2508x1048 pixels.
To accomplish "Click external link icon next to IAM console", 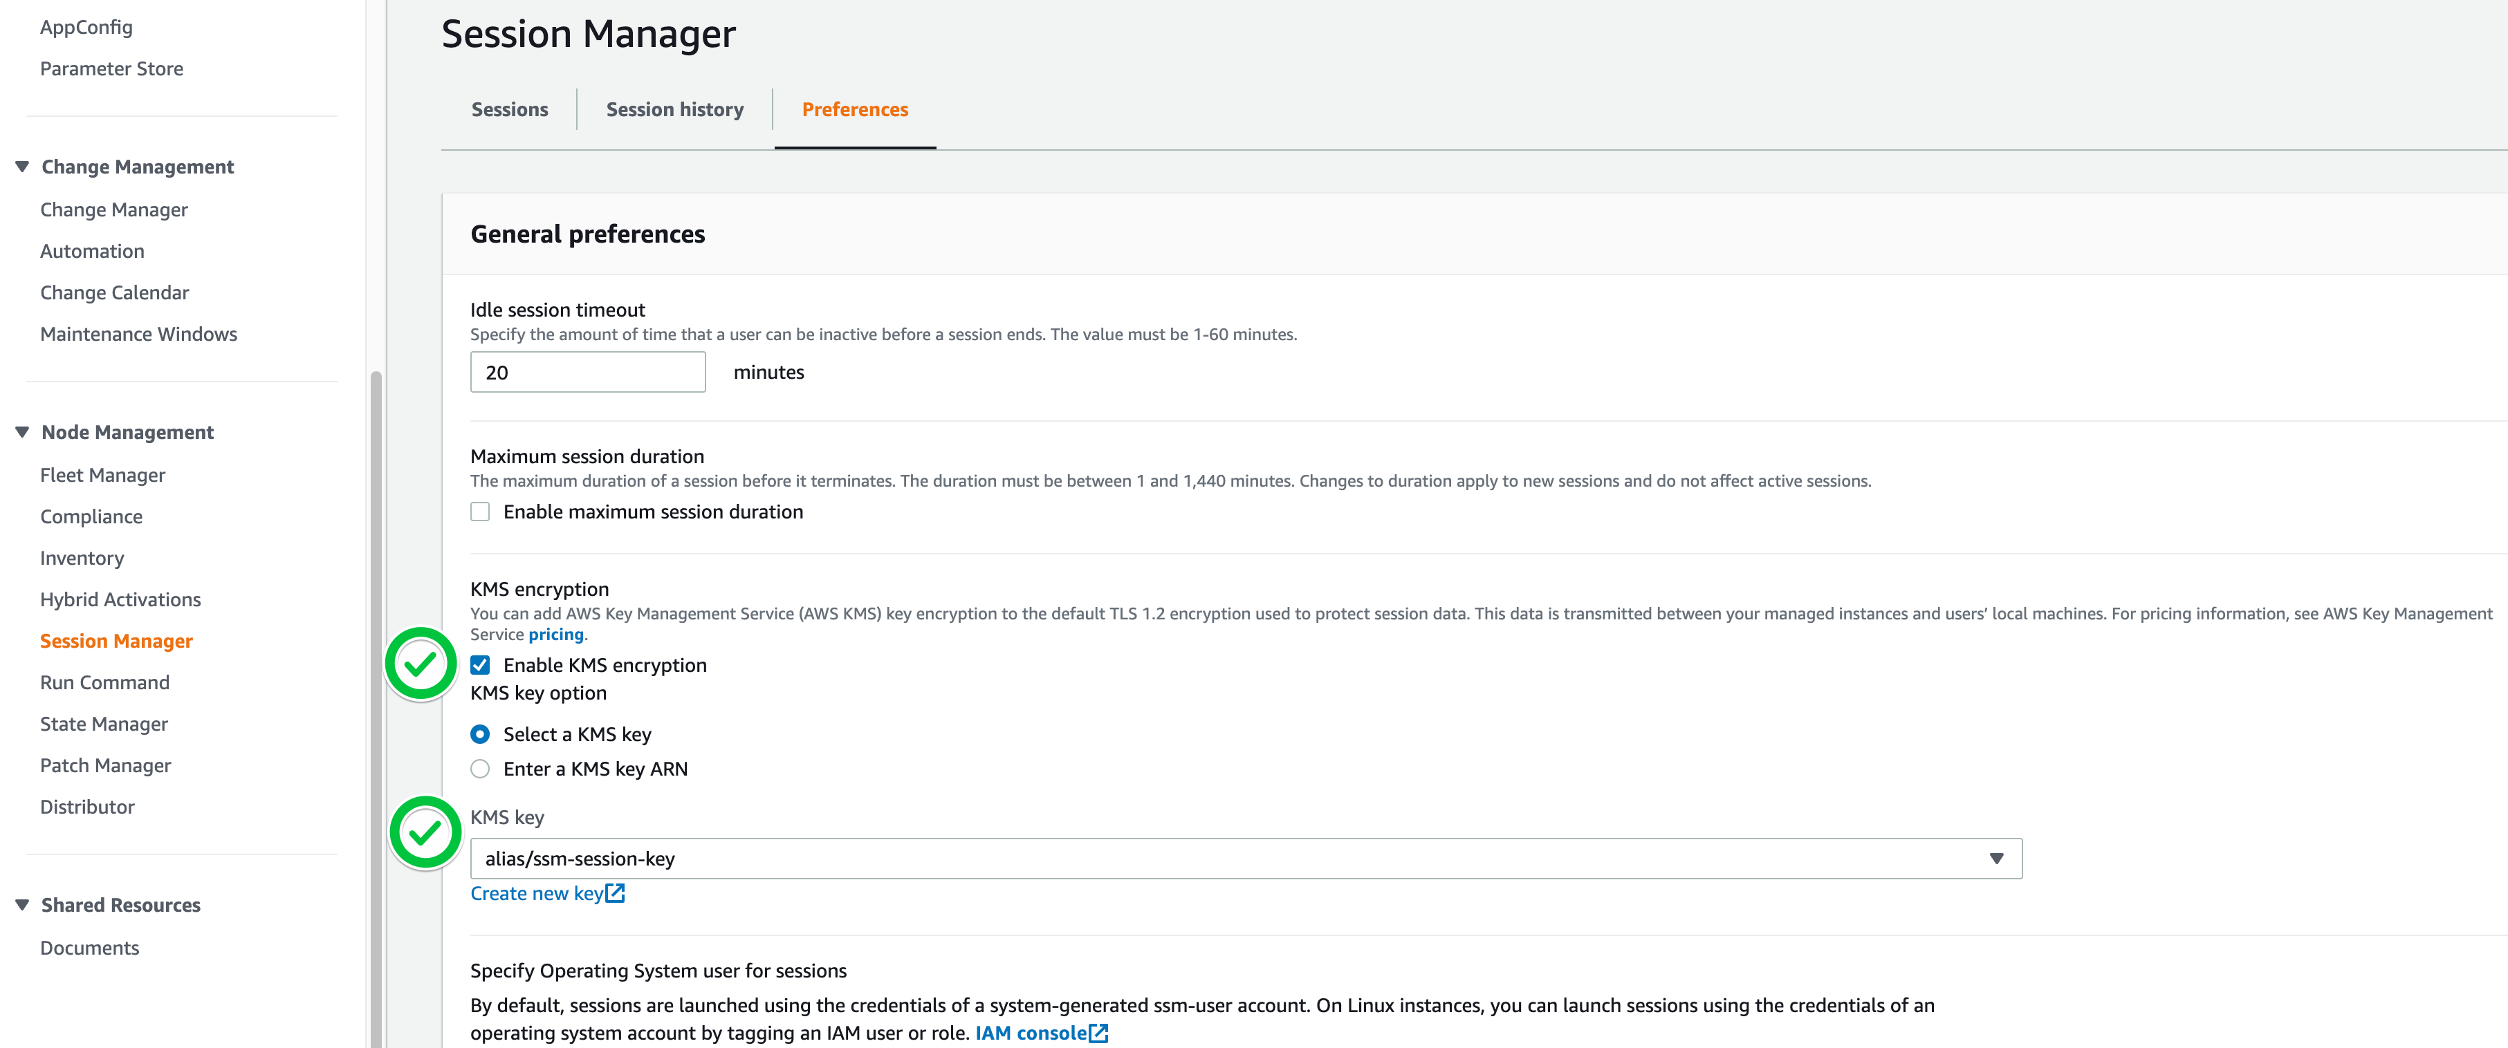I will 1098,1032.
